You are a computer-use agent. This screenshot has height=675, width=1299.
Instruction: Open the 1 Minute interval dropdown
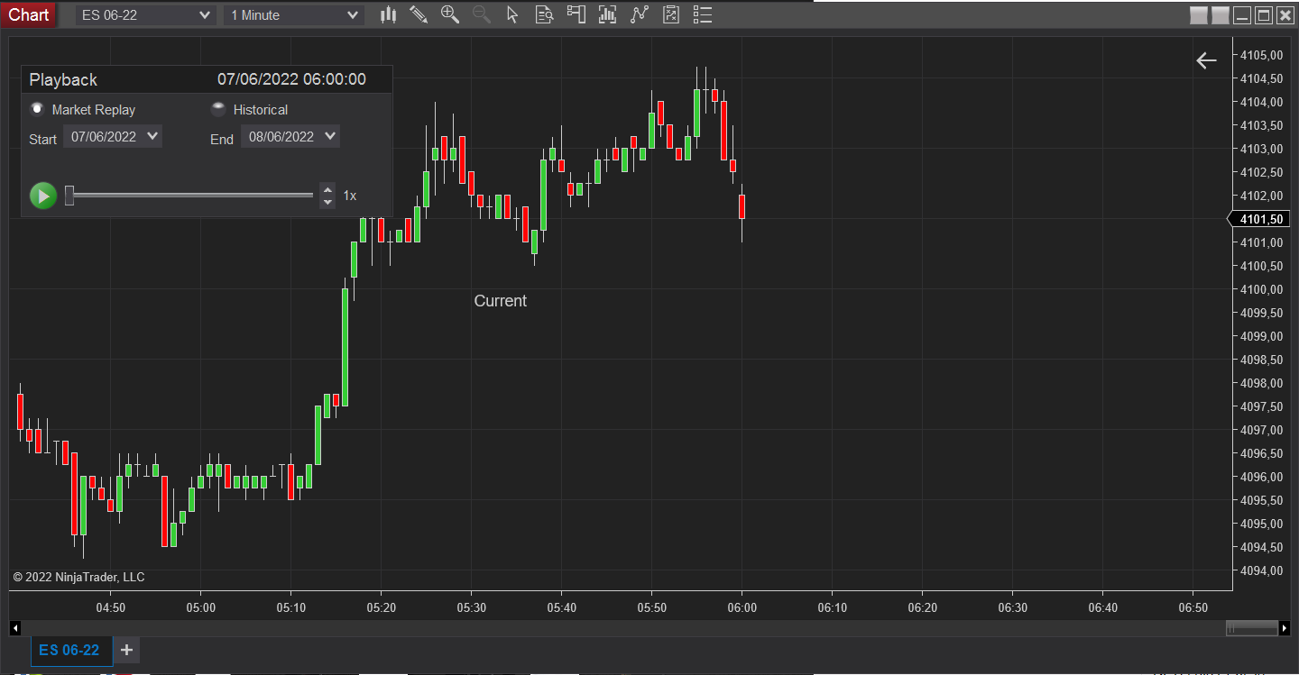[294, 14]
